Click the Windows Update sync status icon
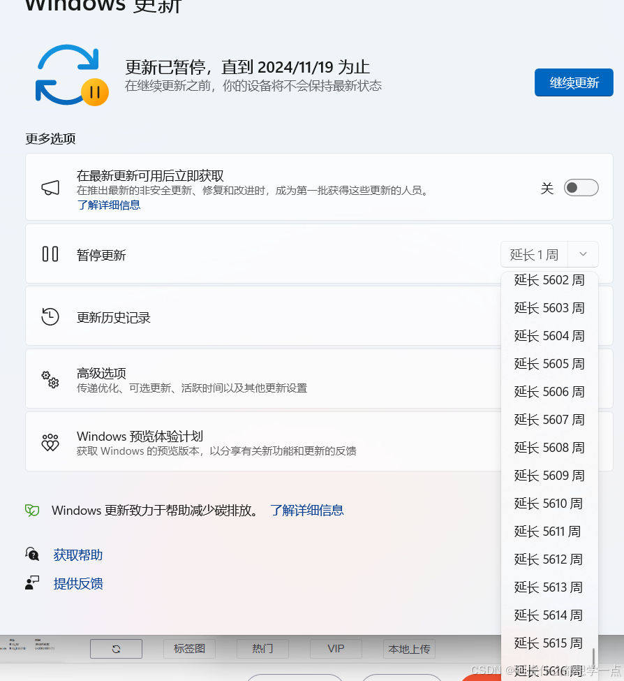The height and width of the screenshot is (681, 624). click(x=72, y=75)
